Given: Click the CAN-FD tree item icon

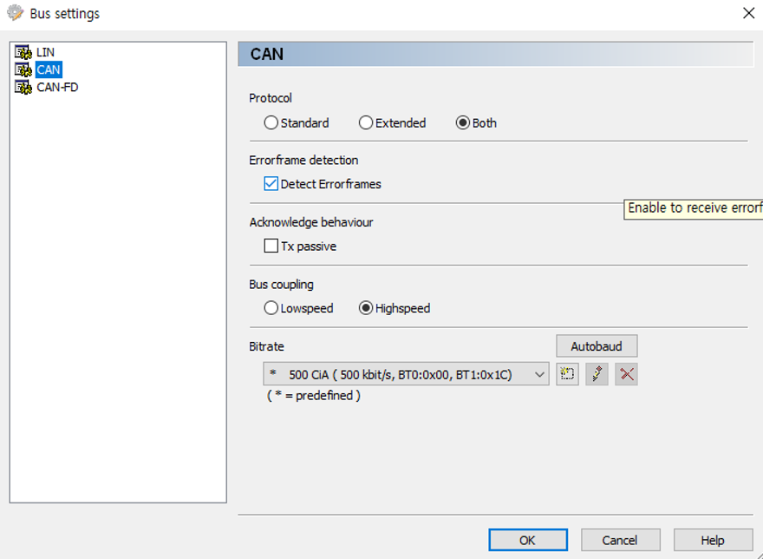Looking at the screenshot, I should pyautogui.click(x=23, y=88).
